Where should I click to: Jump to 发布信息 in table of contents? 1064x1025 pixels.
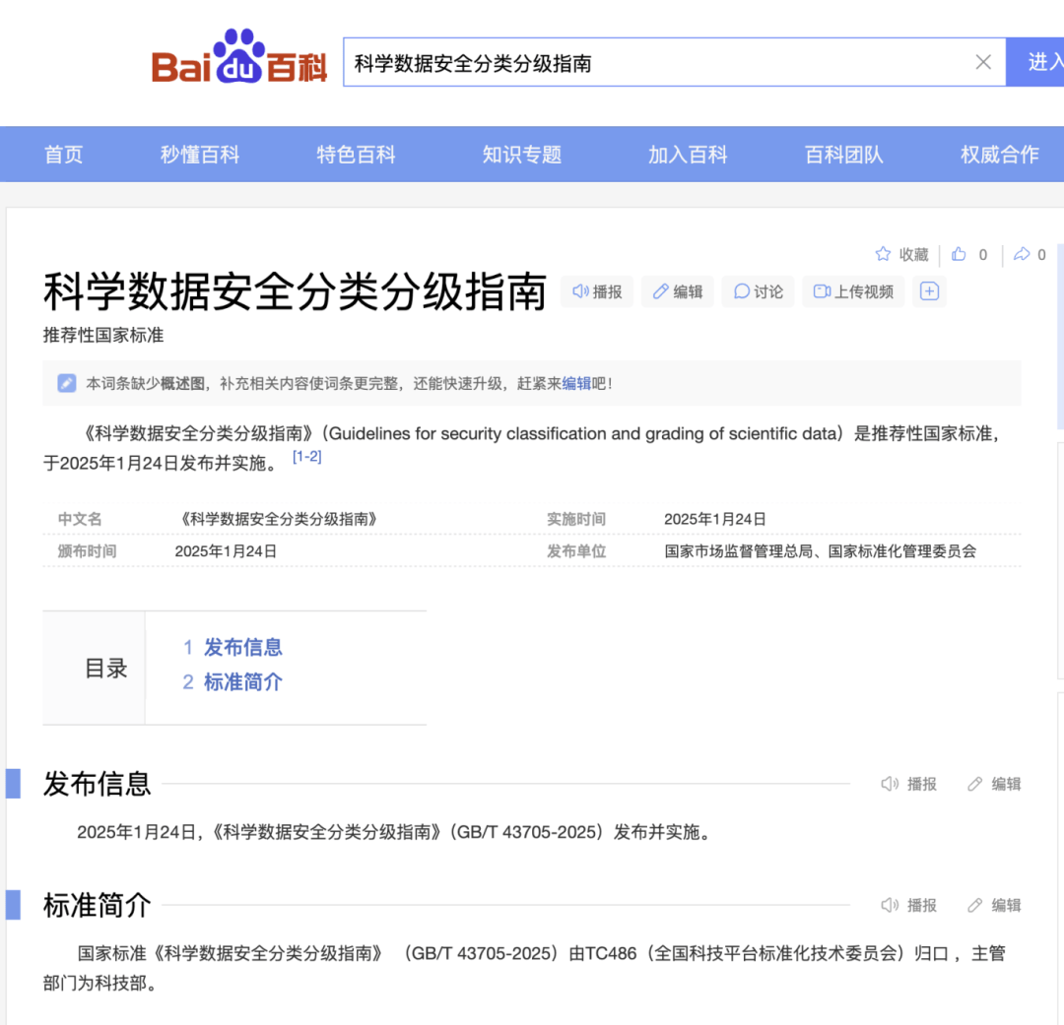point(242,647)
